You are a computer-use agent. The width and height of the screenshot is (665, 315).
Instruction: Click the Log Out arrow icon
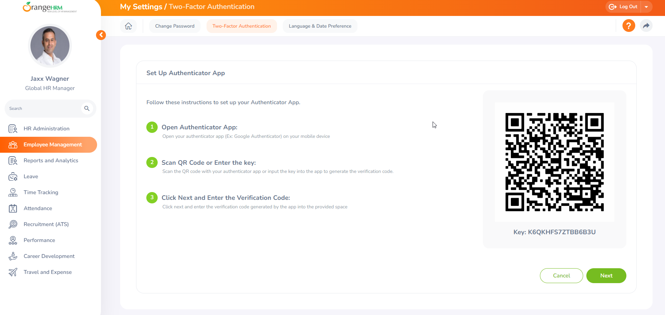pos(613,7)
